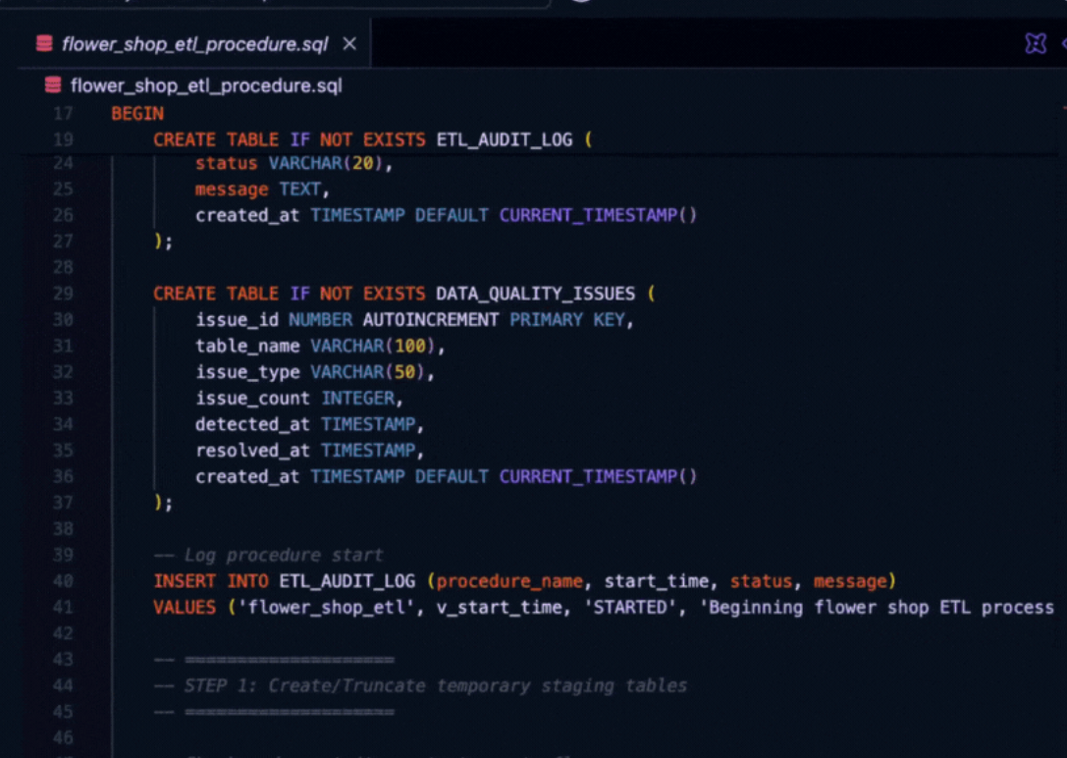Image resolution: width=1067 pixels, height=758 pixels.
Task: Click the "Log procedure start" comment
Action: pyautogui.click(x=283, y=556)
